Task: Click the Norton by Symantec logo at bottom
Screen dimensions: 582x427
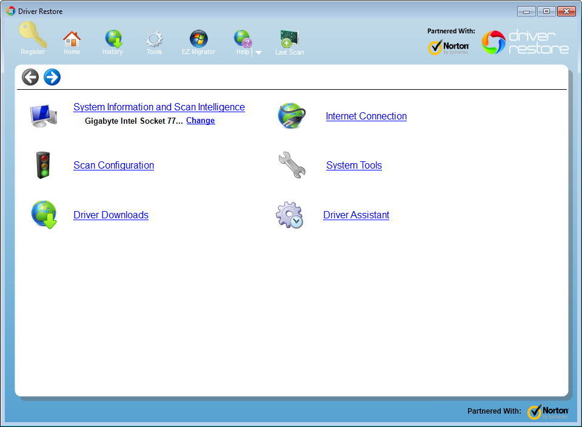Action: click(x=547, y=411)
